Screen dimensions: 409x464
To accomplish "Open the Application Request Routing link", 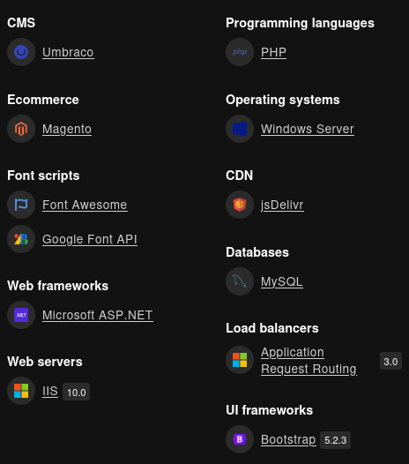I will pyautogui.click(x=309, y=361).
